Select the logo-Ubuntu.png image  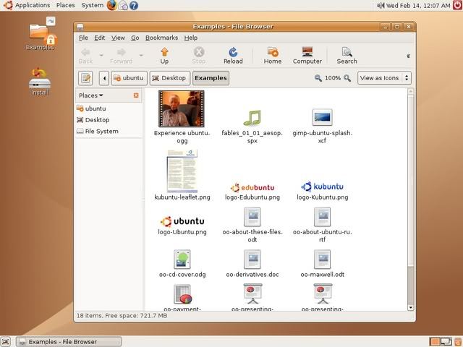point(182,222)
